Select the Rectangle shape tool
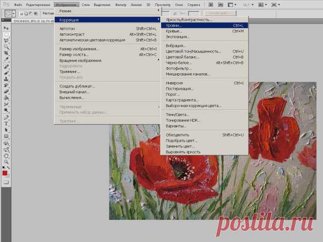323x242 pixels. (6, 136)
